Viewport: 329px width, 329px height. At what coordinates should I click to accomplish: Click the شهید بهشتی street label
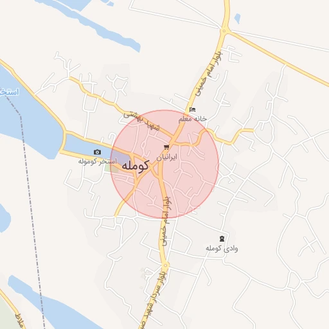click(141, 121)
